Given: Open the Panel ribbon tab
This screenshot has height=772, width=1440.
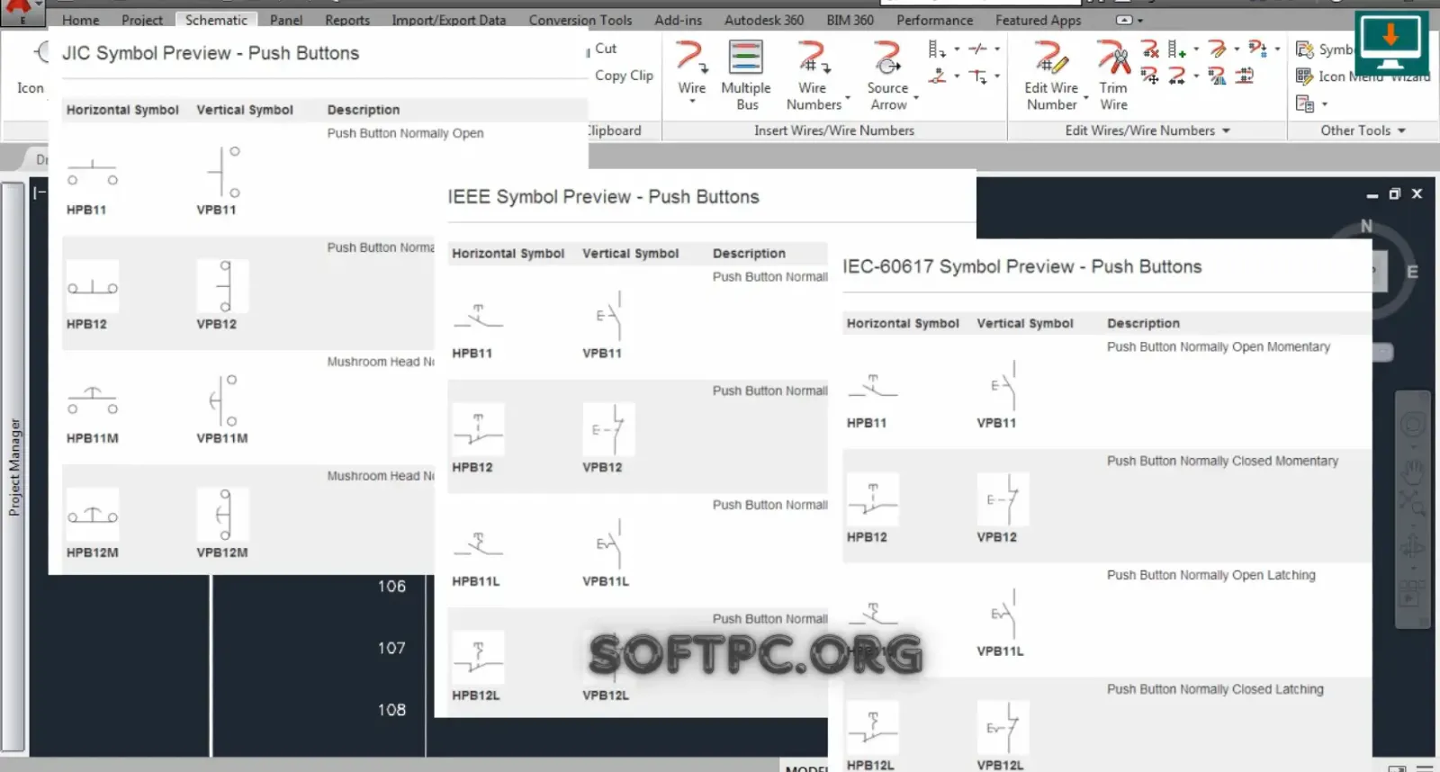Looking at the screenshot, I should 286,20.
